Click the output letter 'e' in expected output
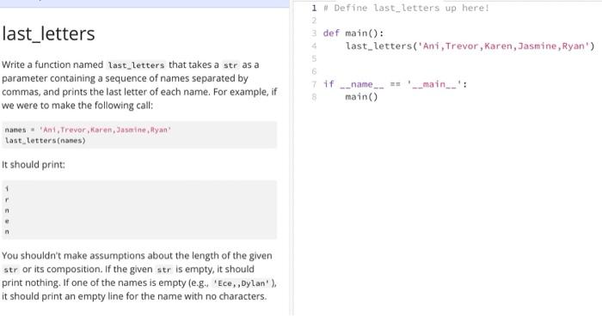602x316 pixels. pos(7,221)
